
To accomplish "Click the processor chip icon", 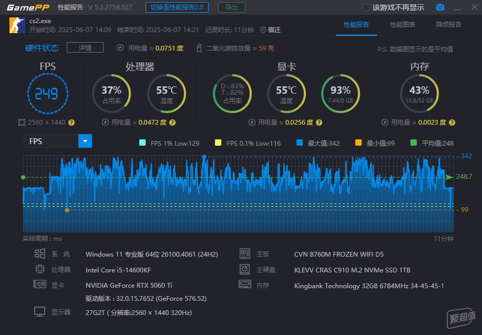I will [39, 269].
